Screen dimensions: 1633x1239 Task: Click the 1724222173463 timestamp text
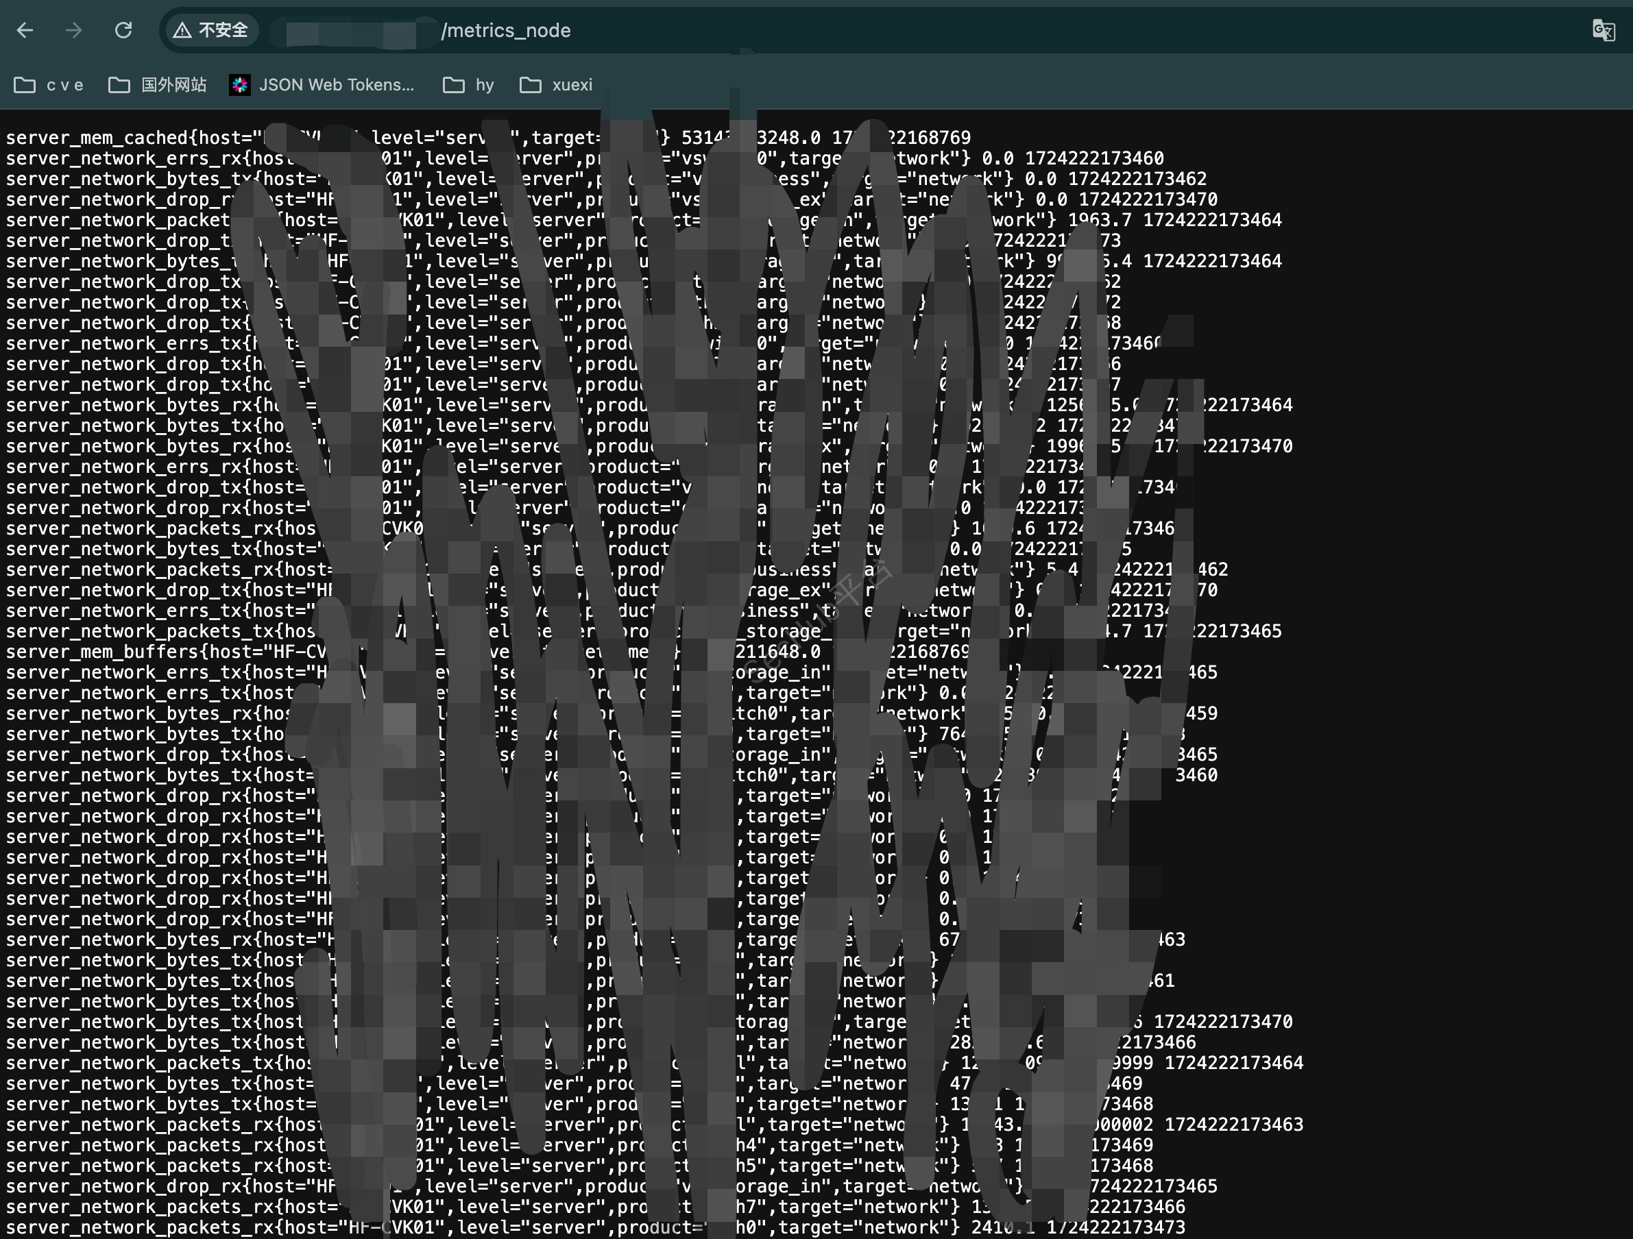tap(1233, 1125)
